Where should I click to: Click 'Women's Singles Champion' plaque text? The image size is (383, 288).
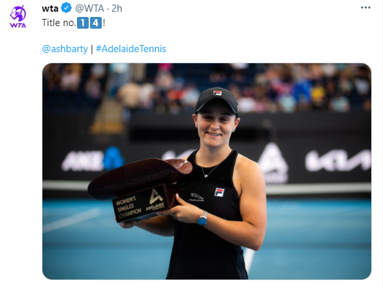129,207
